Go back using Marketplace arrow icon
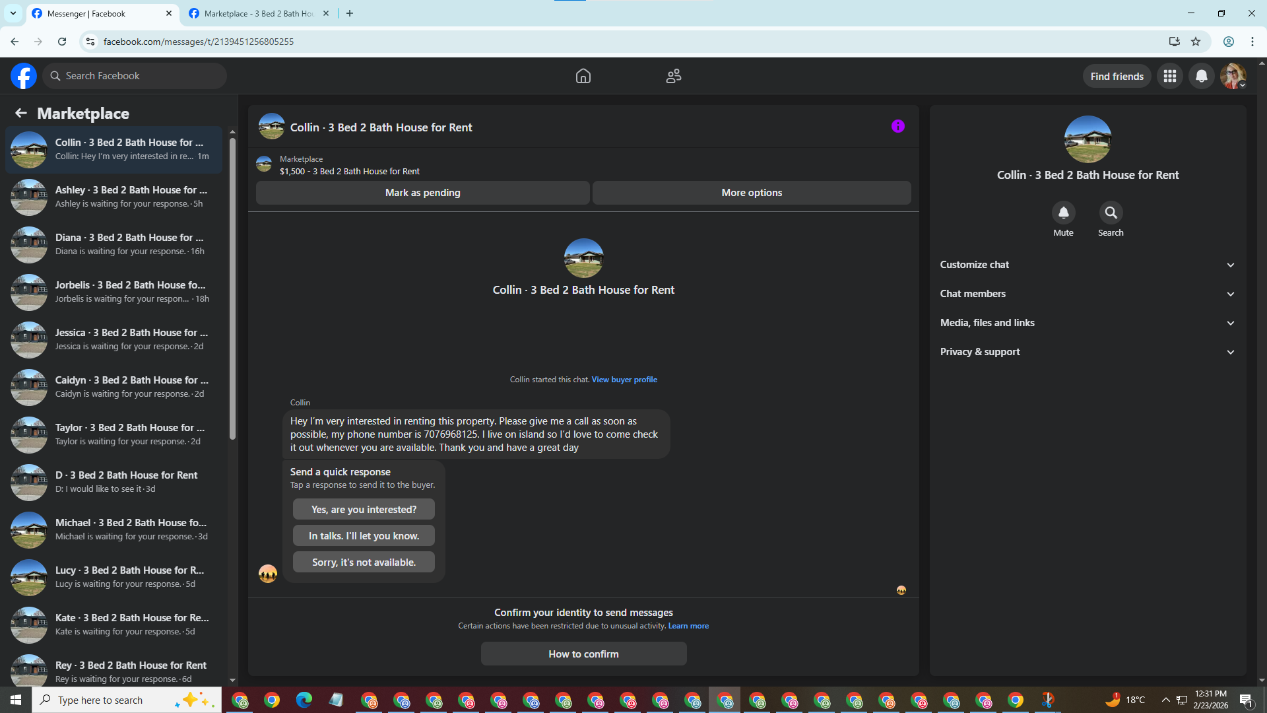The width and height of the screenshot is (1267, 713). pyautogui.click(x=21, y=114)
